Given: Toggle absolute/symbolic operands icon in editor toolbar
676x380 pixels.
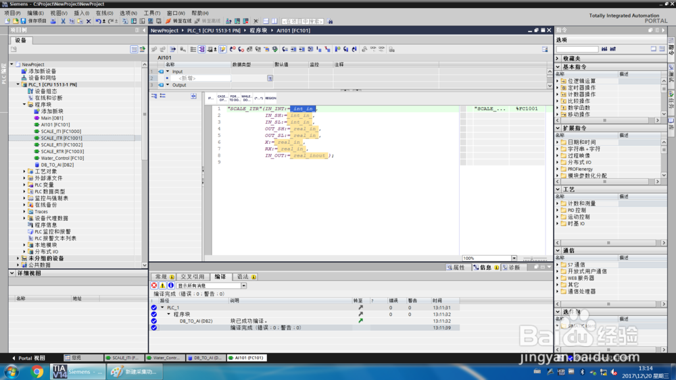Looking at the screenshot, I should pyautogui.click(x=212, y=49).
